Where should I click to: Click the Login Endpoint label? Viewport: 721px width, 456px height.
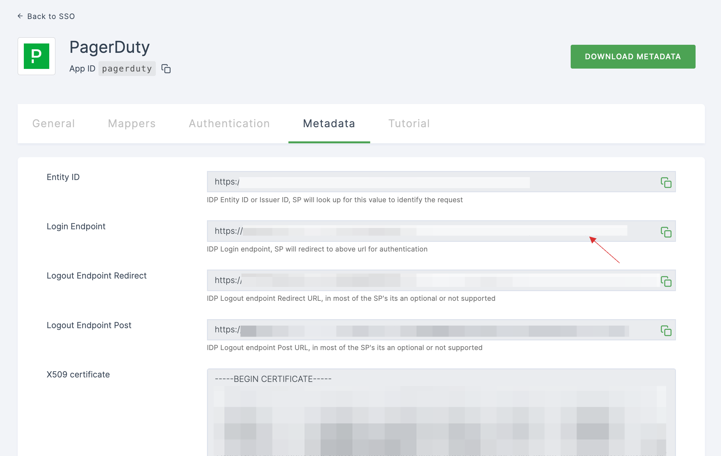point(76,226)
